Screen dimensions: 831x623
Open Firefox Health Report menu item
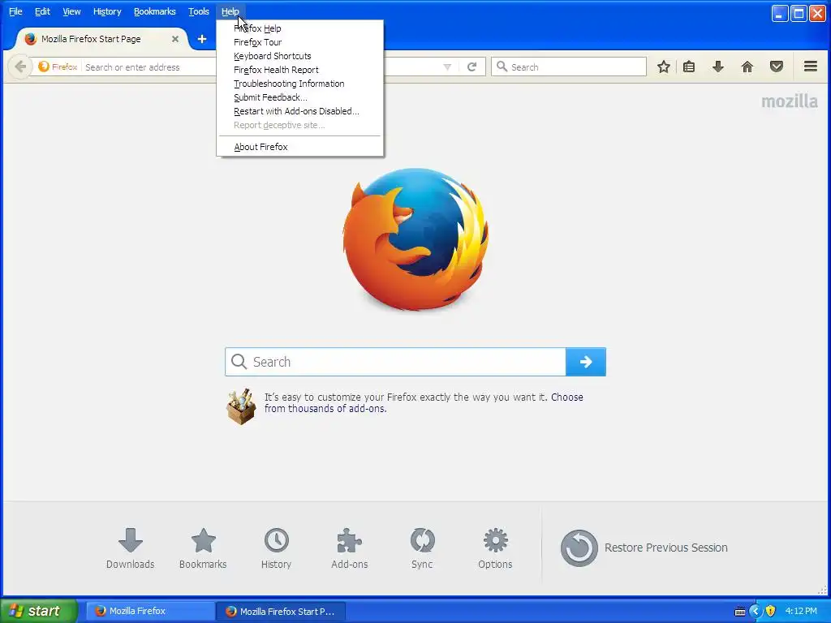coord(300,70)
